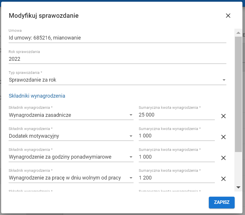Click the Umowa field with Id umowy
The height and width of the screenshot is (215, 245).
(x=117, y=38)
